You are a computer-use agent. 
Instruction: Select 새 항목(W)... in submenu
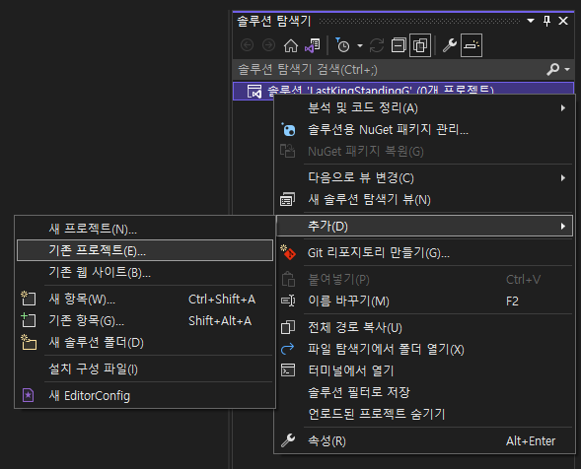(x=145, y=300)
